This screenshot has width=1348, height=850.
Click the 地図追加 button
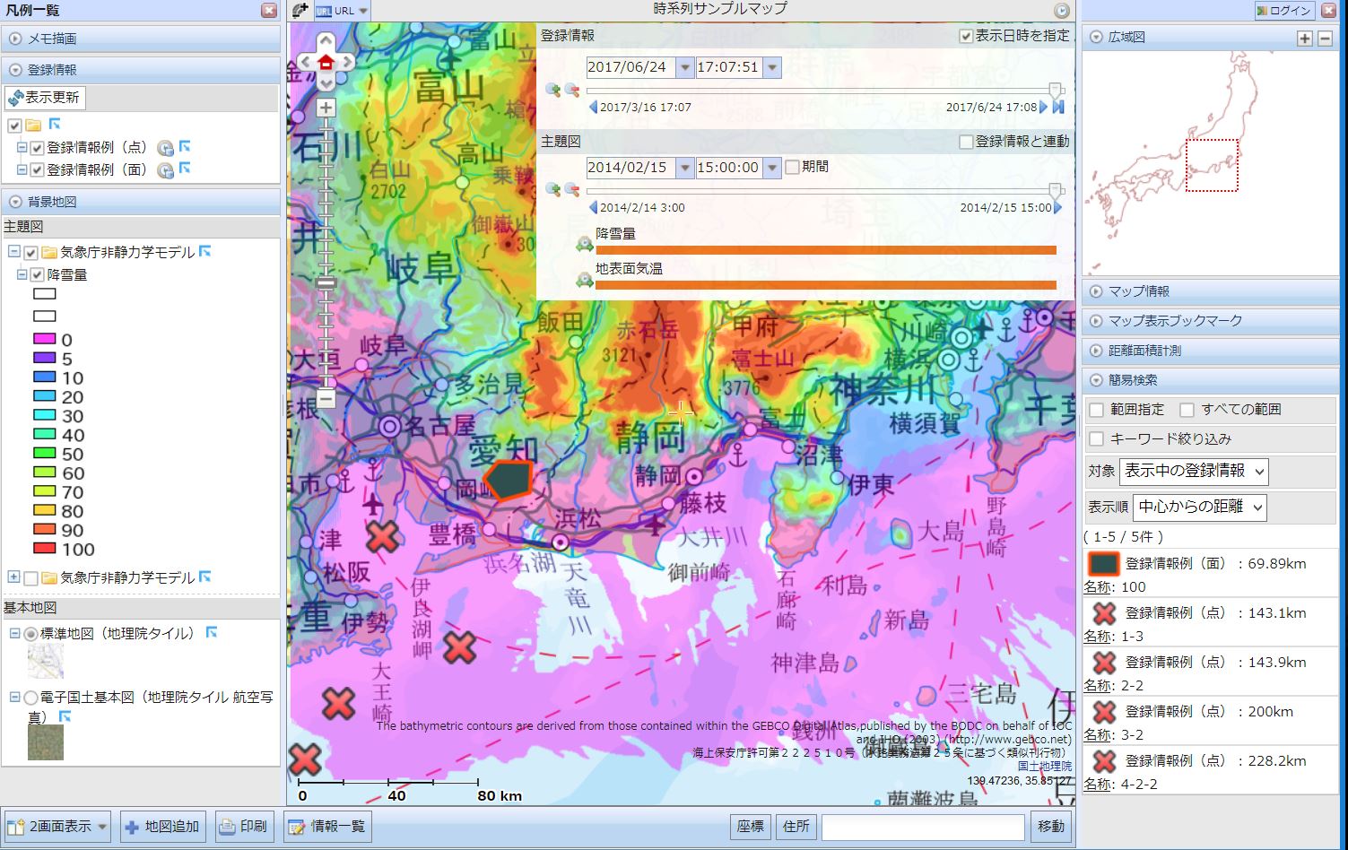coord(162,826)
